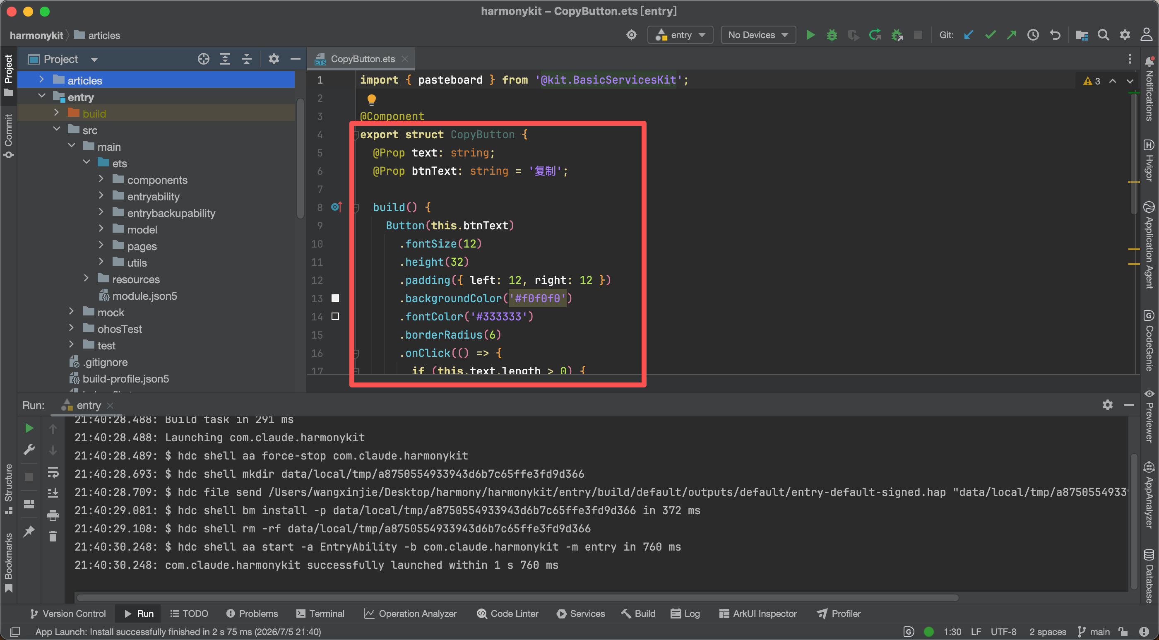
Task: Click the warnings count indicator
Action: 1092,81
